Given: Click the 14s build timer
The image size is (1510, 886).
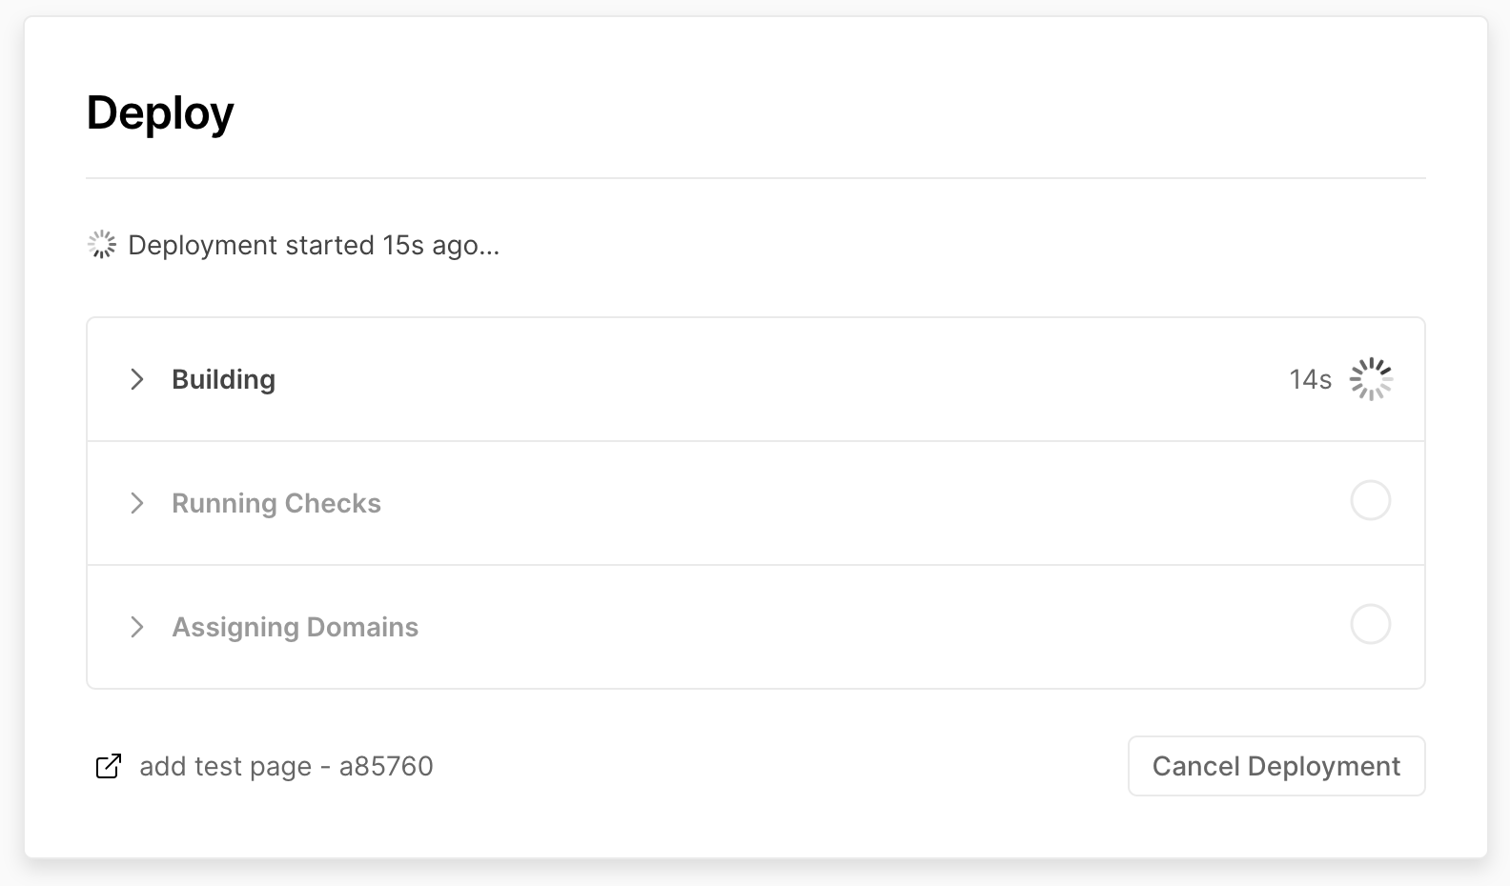Looking at the screenshot, I should tap(1310, 379).
